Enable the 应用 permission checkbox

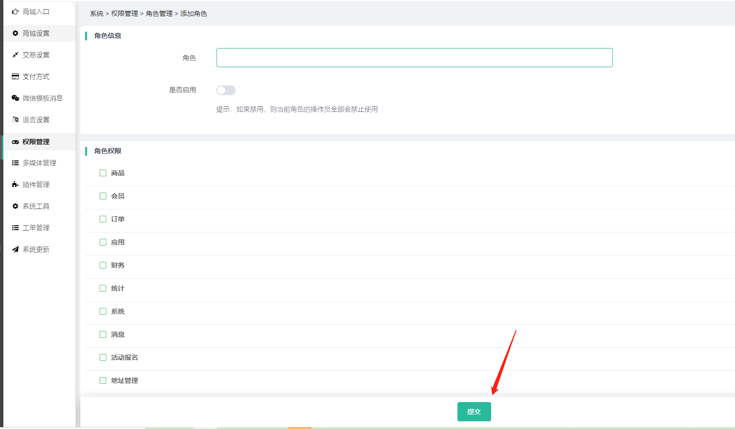[x=103, y=242]
